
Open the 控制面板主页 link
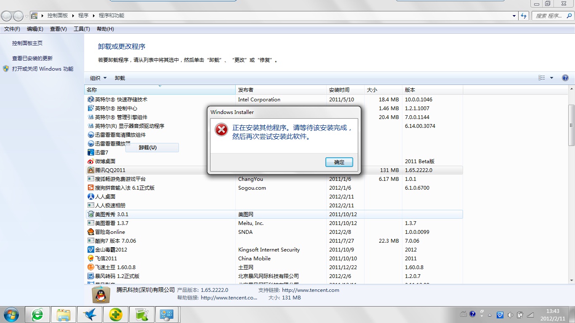(27, 43)
